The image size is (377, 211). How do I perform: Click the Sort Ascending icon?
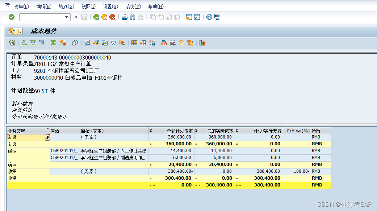[24, 43]
